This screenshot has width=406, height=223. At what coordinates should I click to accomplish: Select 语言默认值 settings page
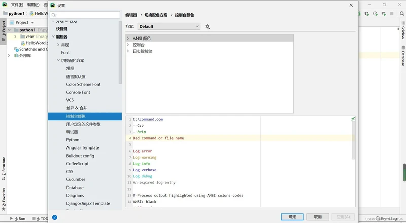click(x=76, y=77)
